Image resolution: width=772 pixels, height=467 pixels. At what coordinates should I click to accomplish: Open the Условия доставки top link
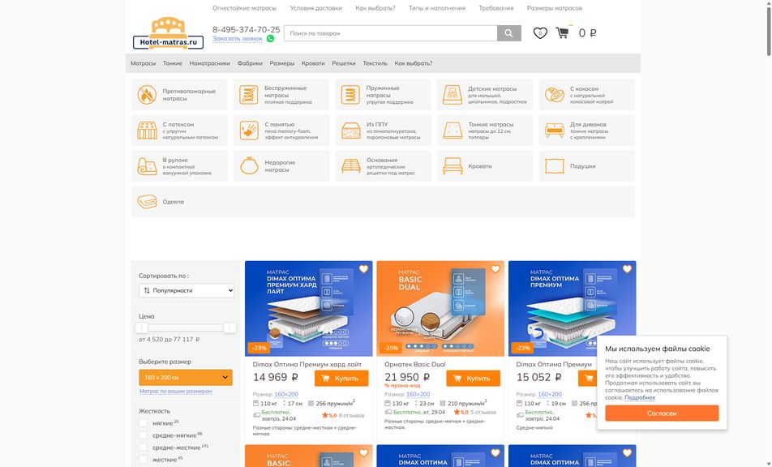pos(315,8)
